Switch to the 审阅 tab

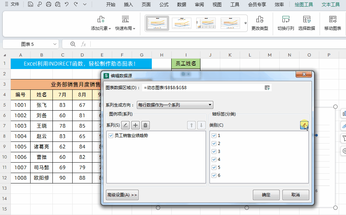[x=199, y=5]
